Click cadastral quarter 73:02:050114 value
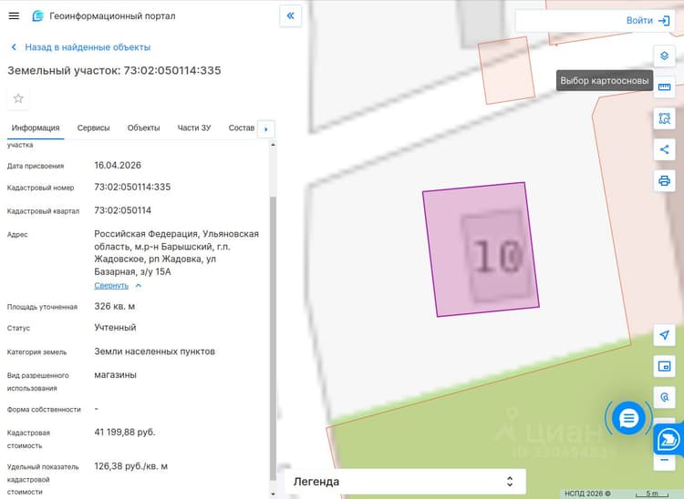 coord(123,210)
